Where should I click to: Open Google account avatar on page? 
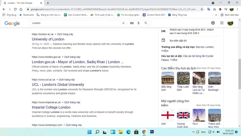pyautogui.click(x=230, y=23)
